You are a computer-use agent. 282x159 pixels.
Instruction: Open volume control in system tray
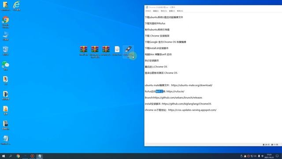(x=255, y=156)
